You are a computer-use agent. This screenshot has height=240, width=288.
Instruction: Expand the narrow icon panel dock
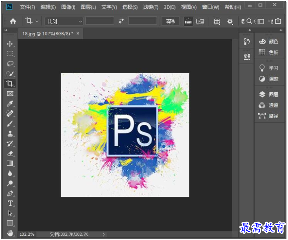(250, 30)
